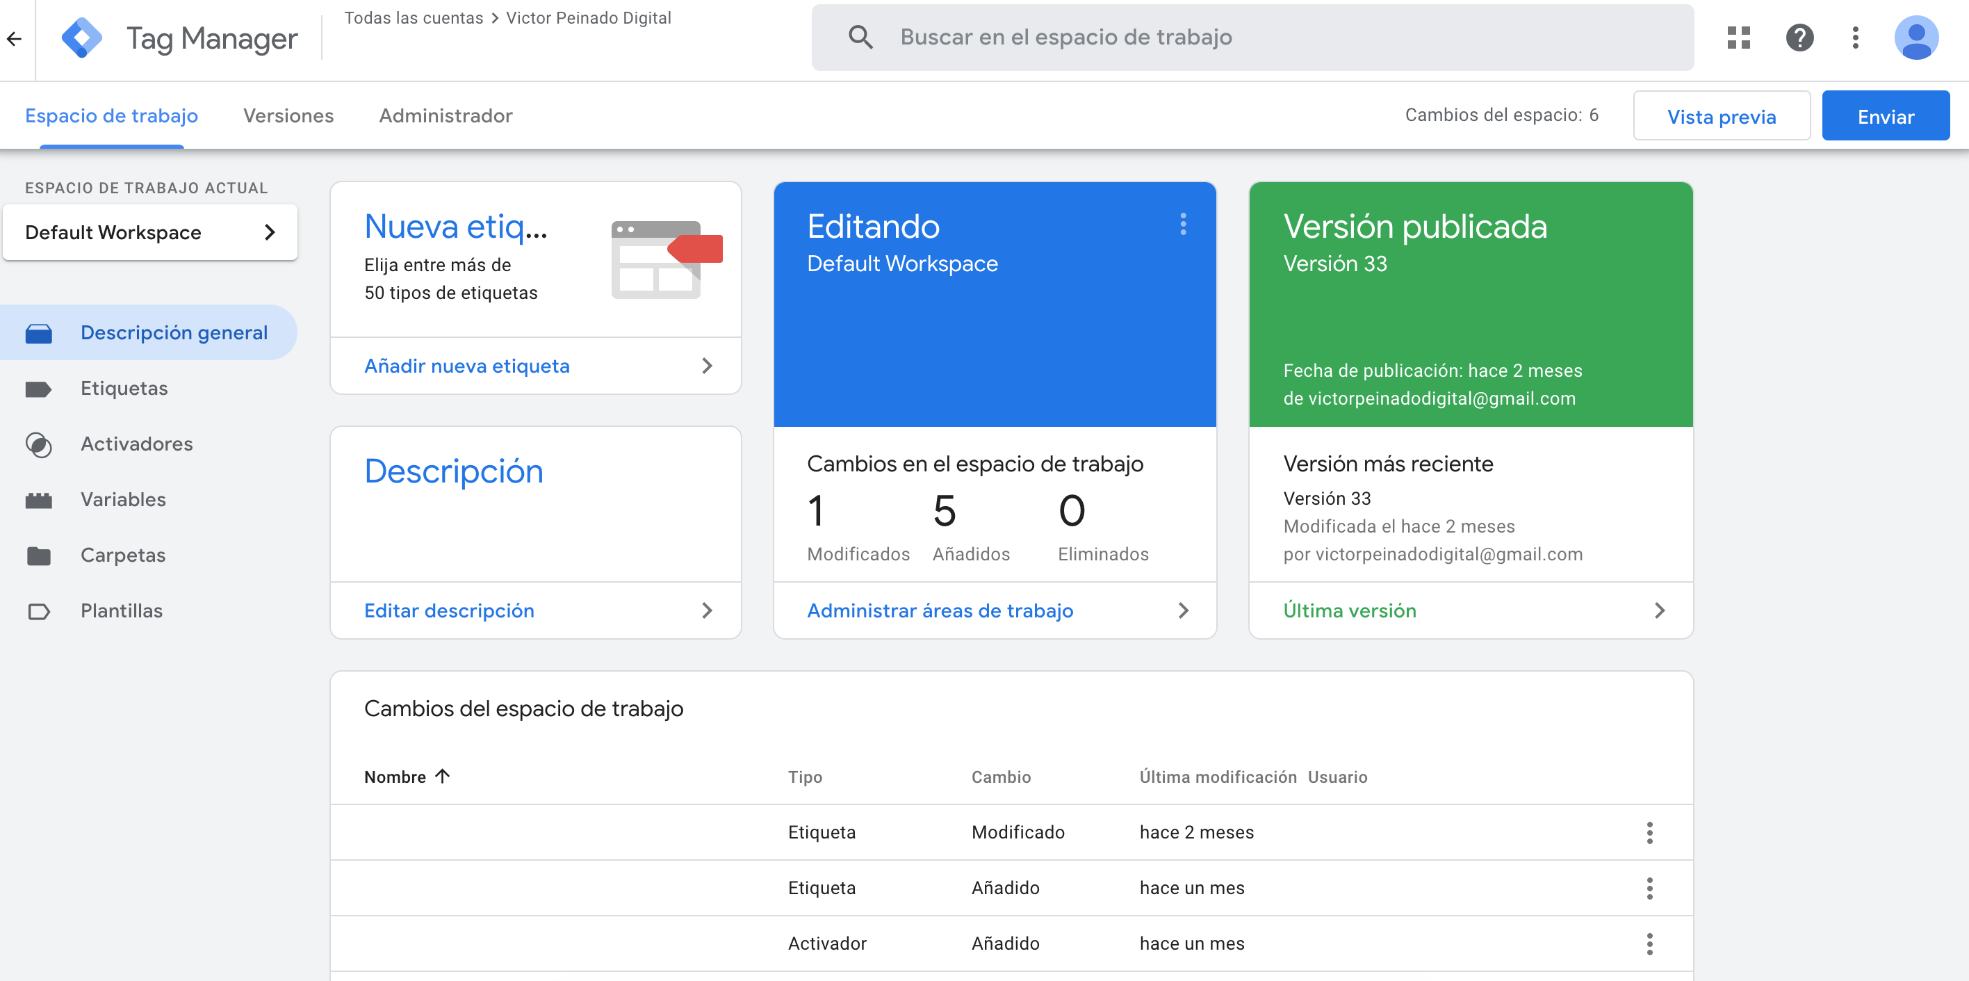The width and height of the screenshot is (1969, 981).
Task: Click the back arrow icon
Action: [x=15, y=38]
